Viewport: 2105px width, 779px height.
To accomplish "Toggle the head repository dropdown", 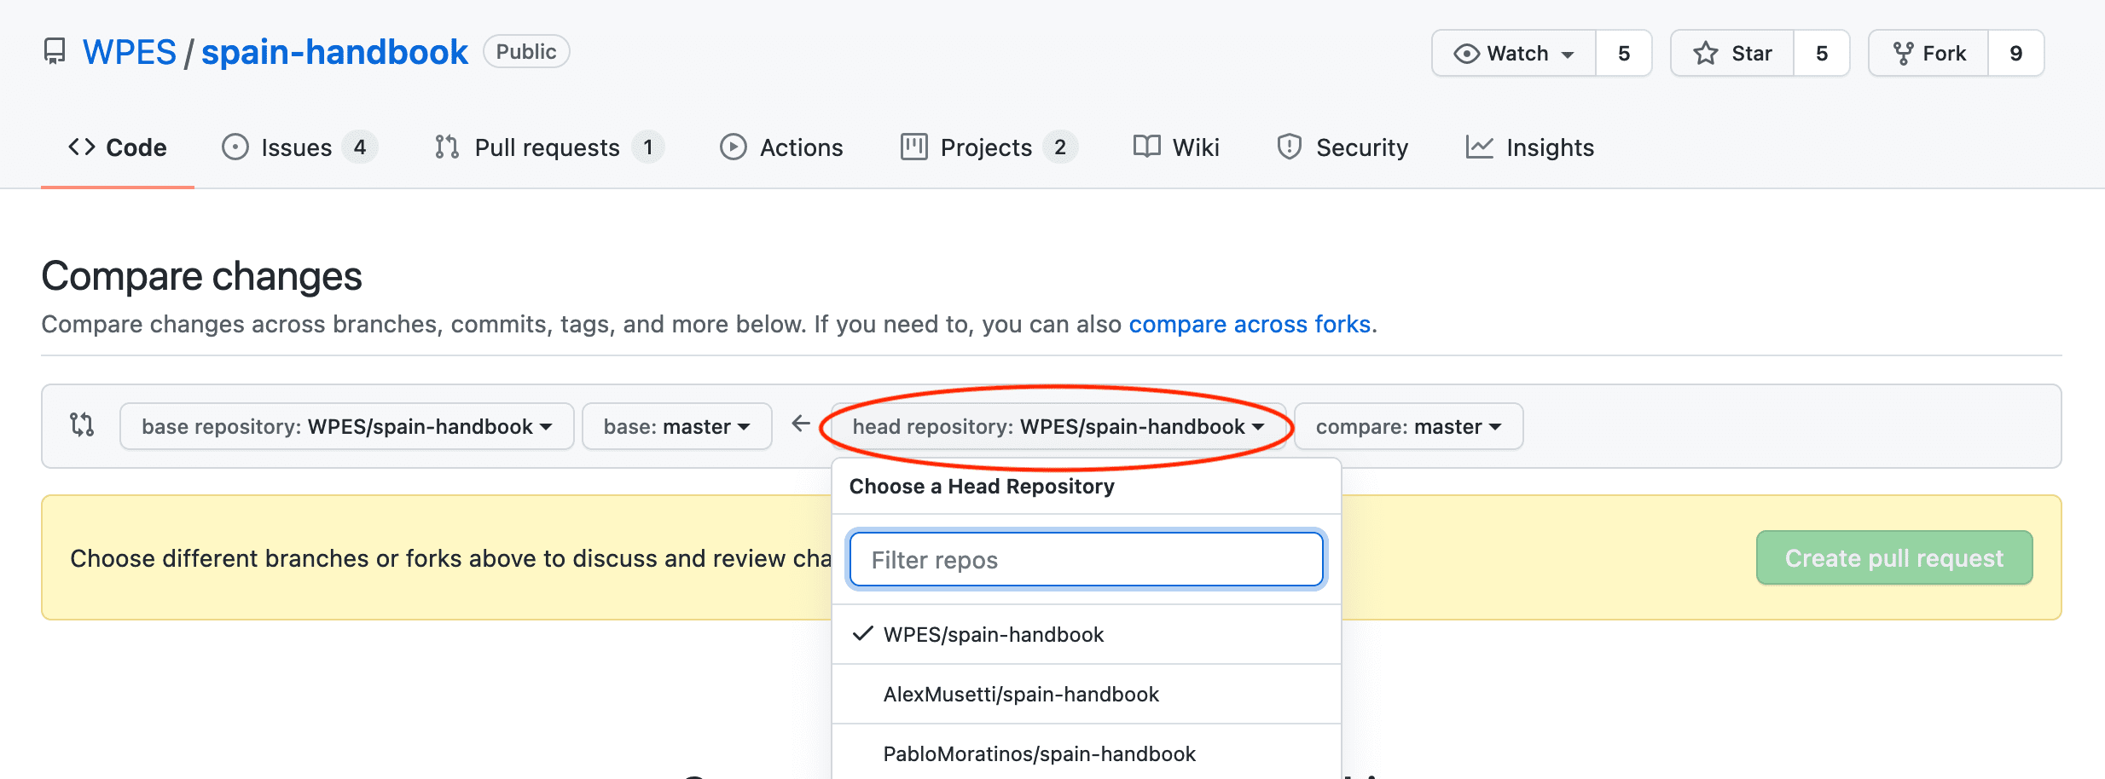I will (1058, 426).
